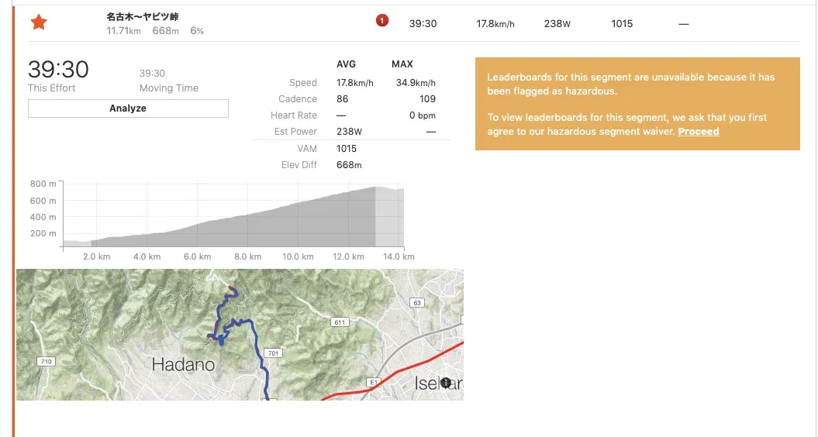This screenshot has width=818, height=437.
Task: Click the Hadano label on the map
Action: (x=183, y=364)
